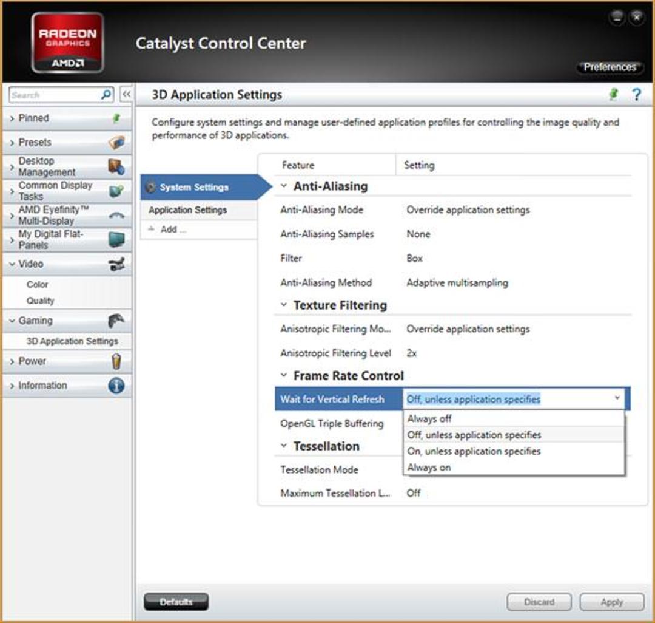Choose Always off from dropdown list
Screen dimensions: 655x623
tap(514, 418)
